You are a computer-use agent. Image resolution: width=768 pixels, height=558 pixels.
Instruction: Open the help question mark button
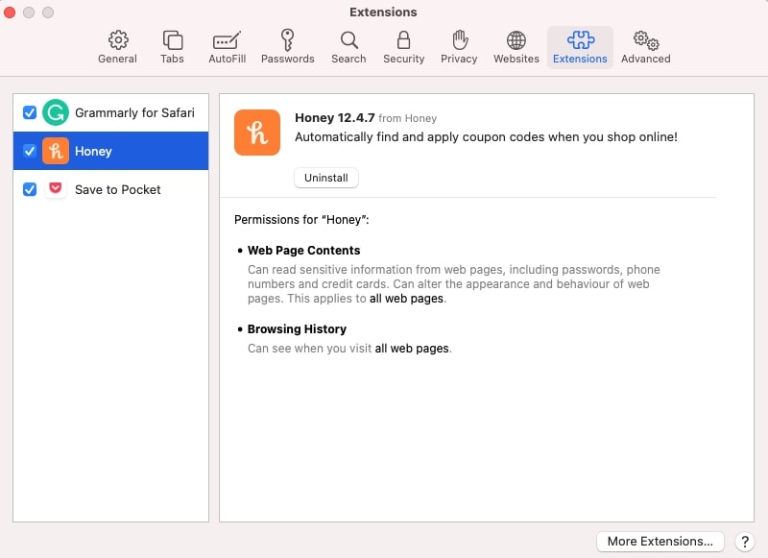(x=745, y=542)
